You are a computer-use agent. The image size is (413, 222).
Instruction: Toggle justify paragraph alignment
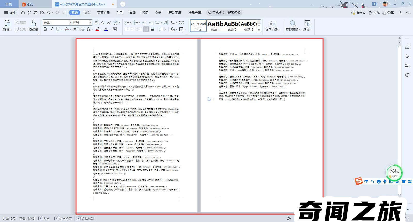(x=146, y=29)
